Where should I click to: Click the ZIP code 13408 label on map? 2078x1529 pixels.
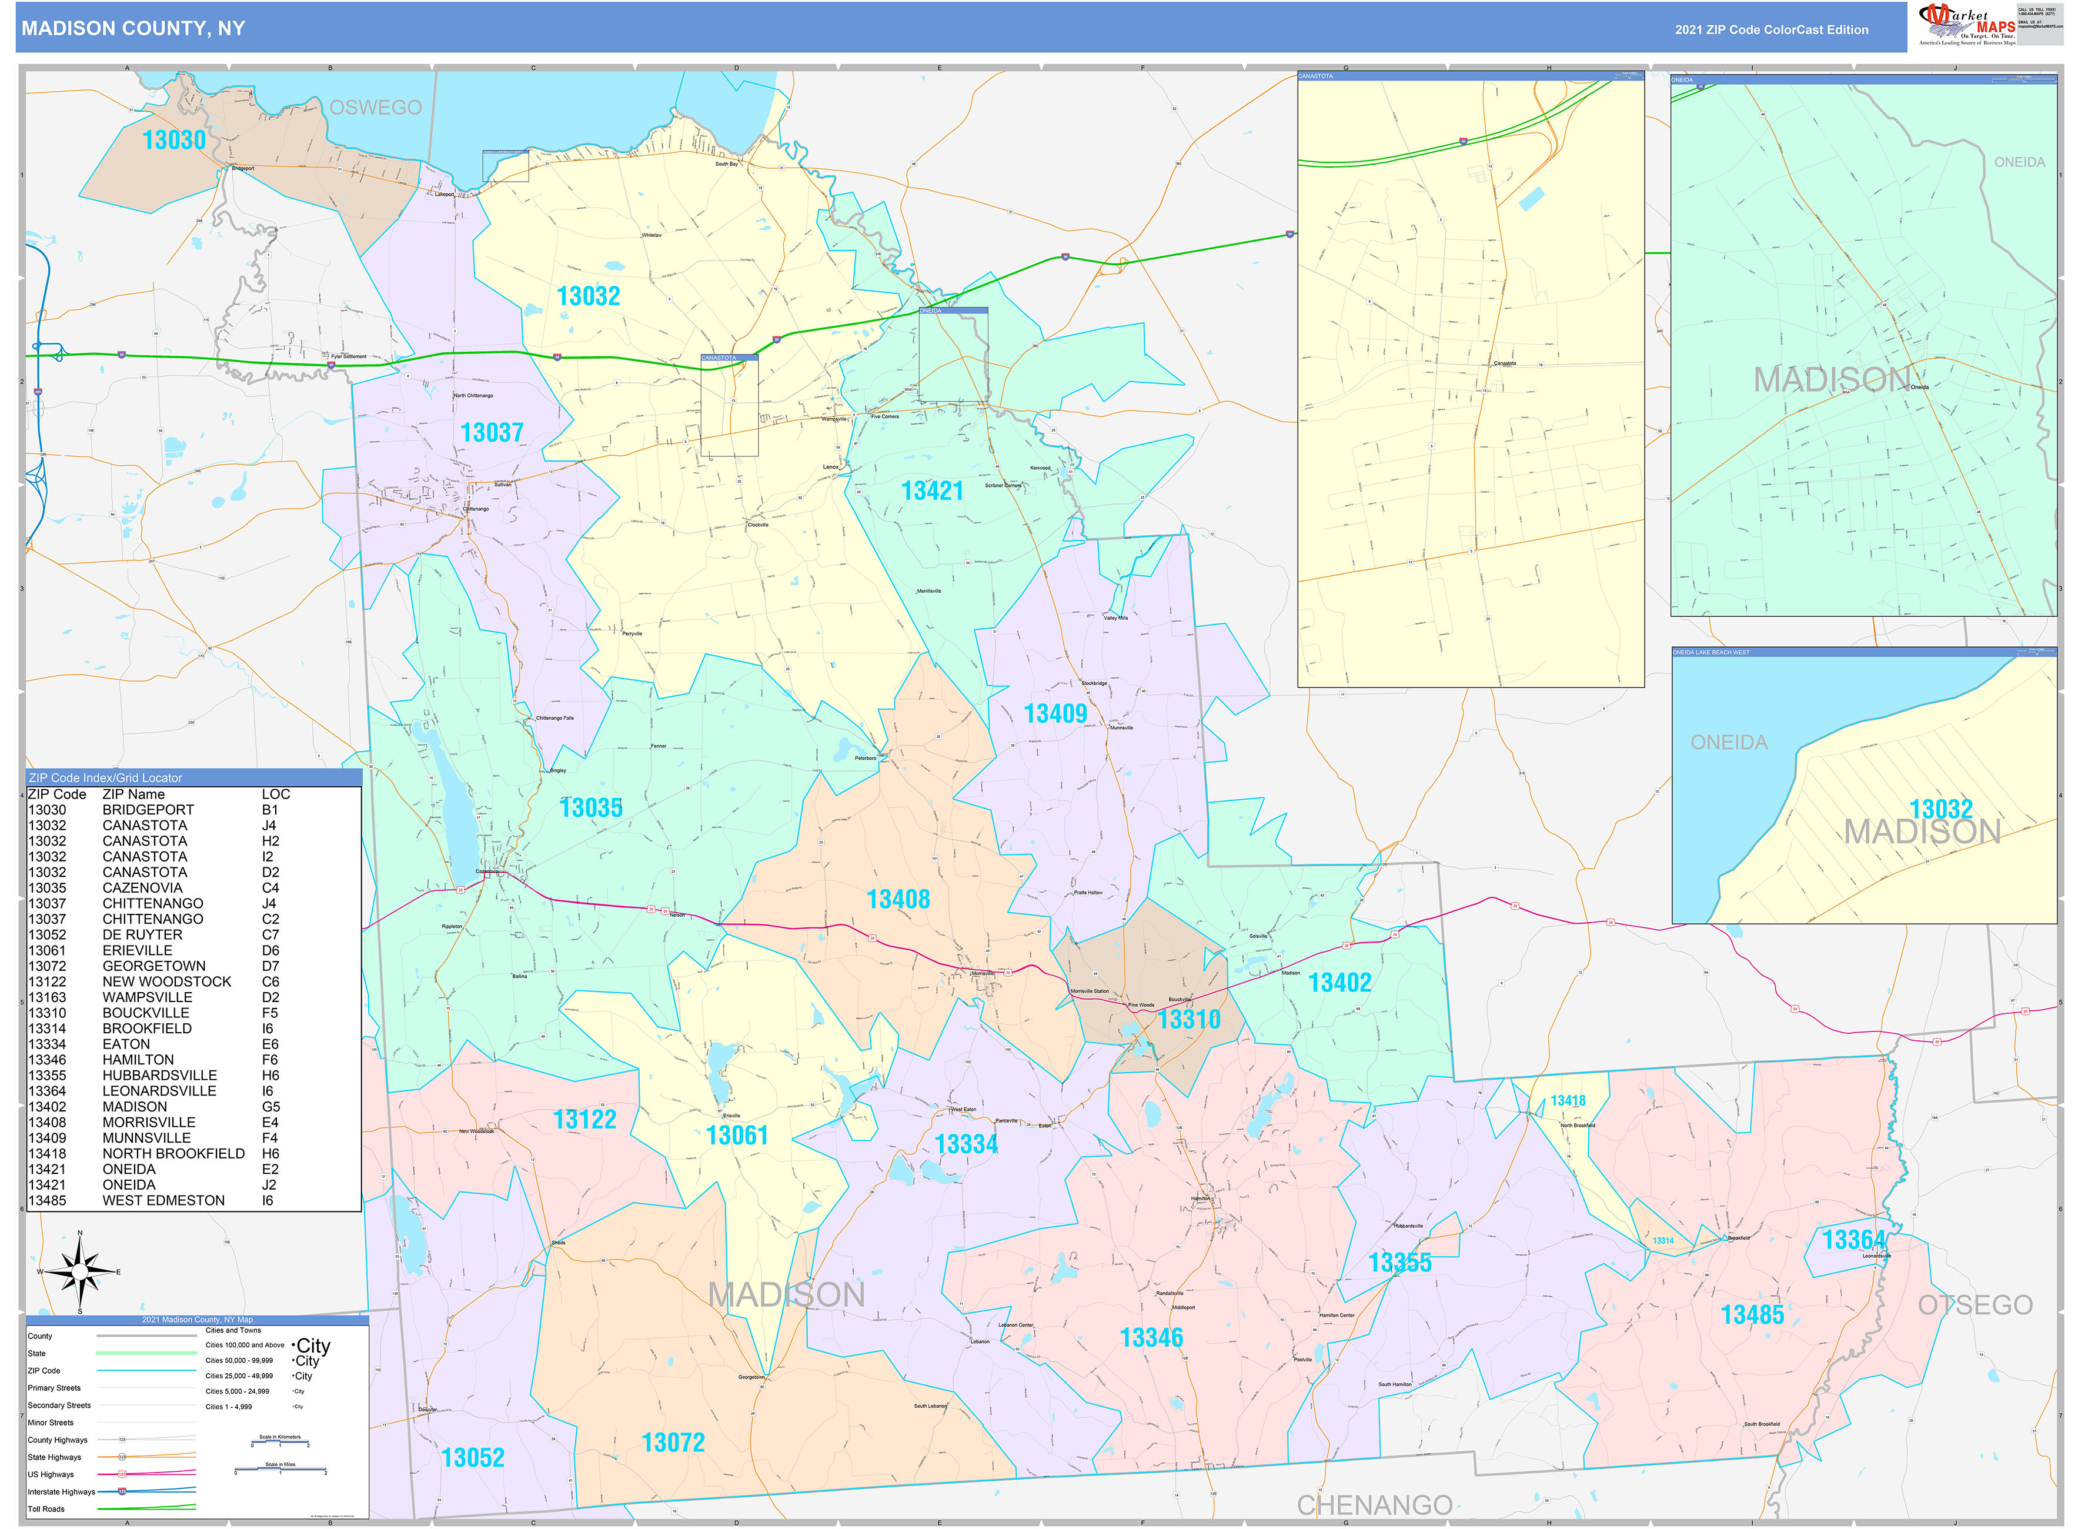(x=897, y=899)
